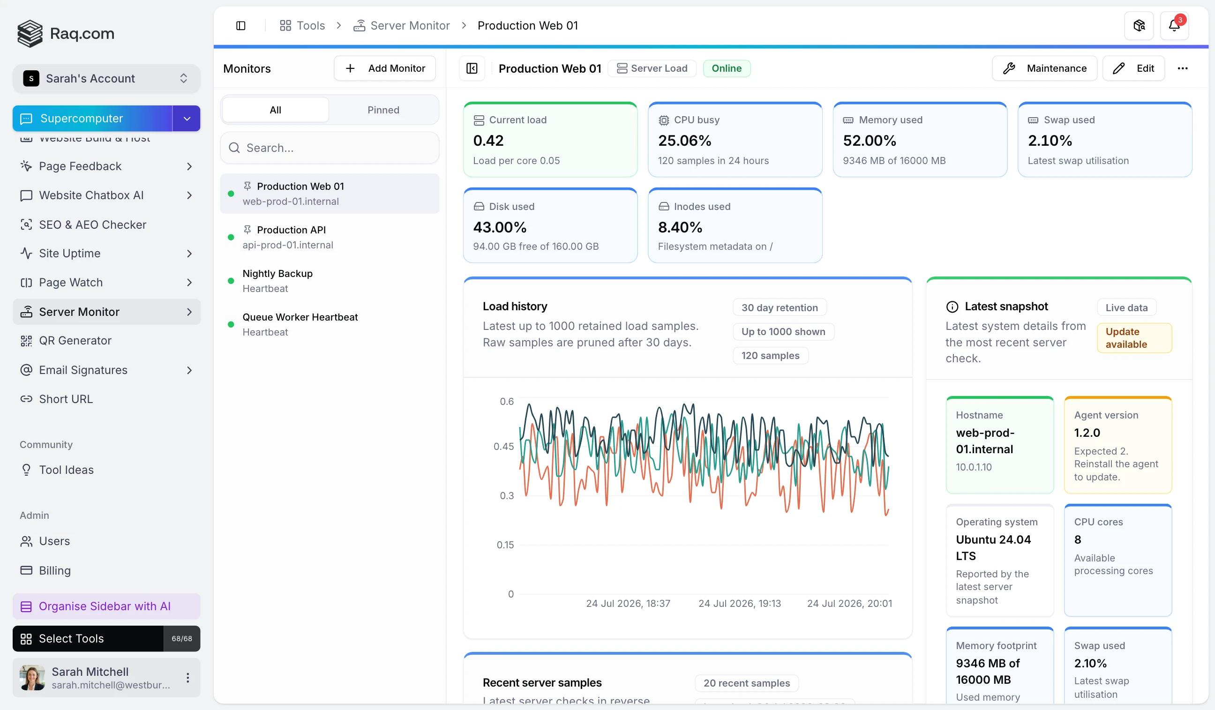
Task: Click the Maintenance button
Action: 1044,68
